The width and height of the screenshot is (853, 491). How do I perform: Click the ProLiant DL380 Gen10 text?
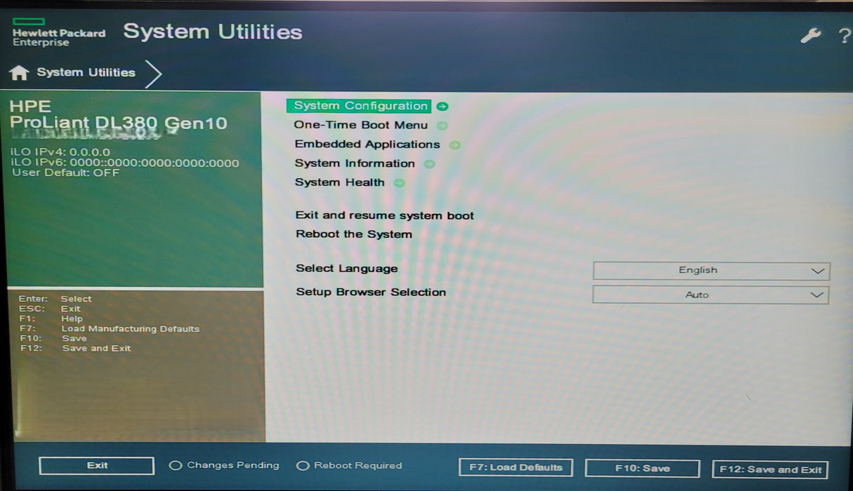119,123
